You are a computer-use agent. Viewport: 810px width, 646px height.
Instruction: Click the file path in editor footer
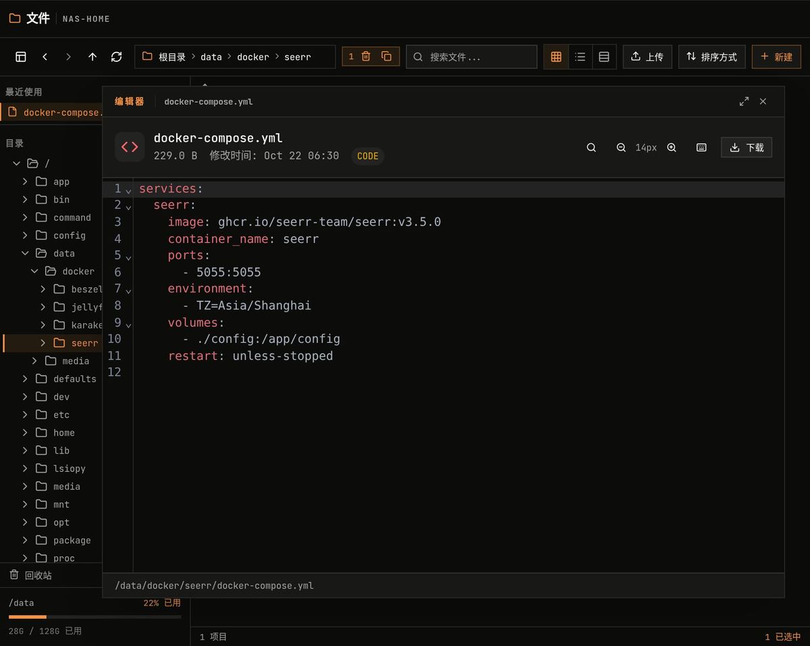[x=214, y=585]
